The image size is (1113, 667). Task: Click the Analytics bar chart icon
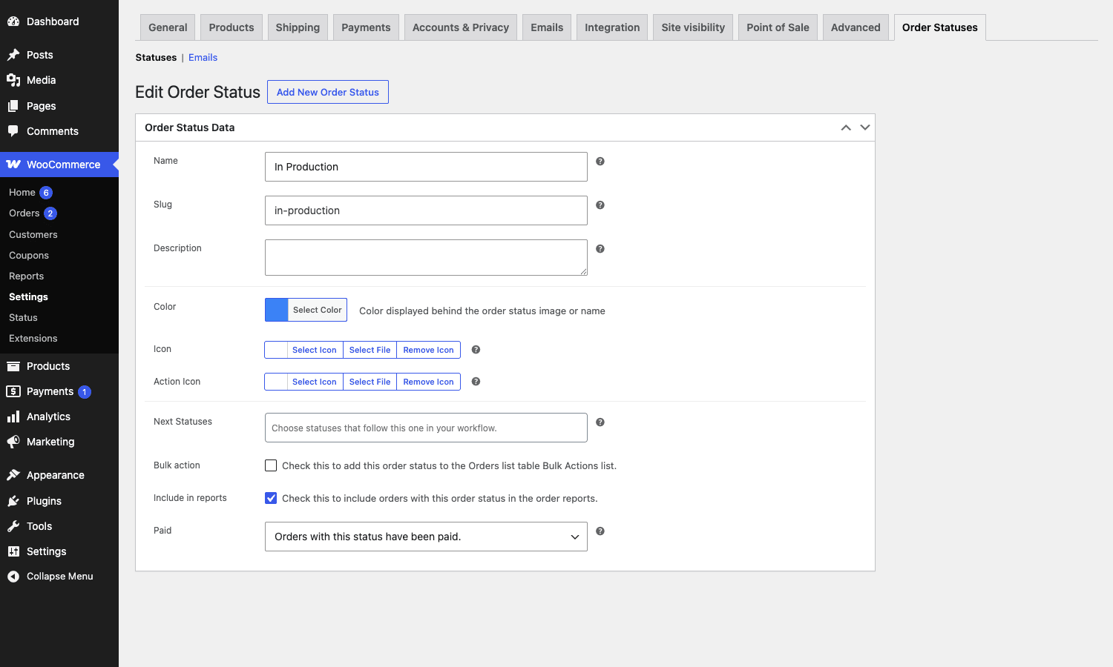coord(13,417)
